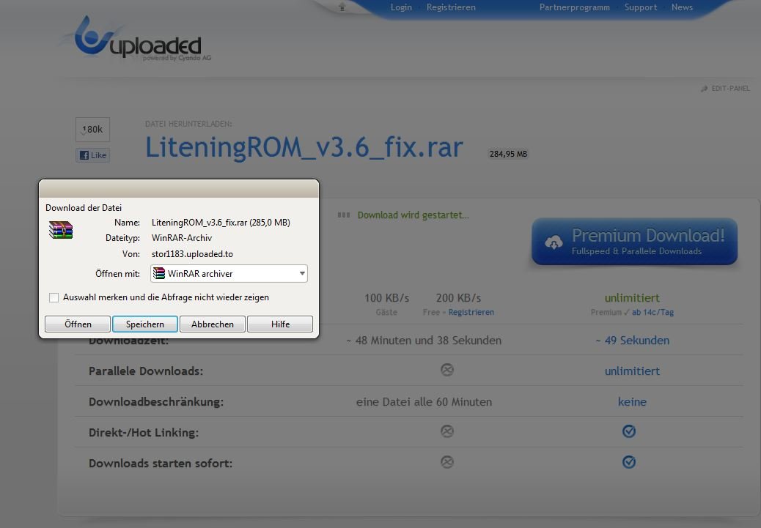
Task: Click the upload arrow icon in top bar
Action: point(342,7)
